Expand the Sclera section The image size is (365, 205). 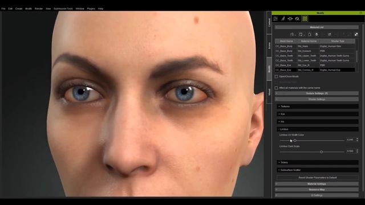[x=318, y=162]
